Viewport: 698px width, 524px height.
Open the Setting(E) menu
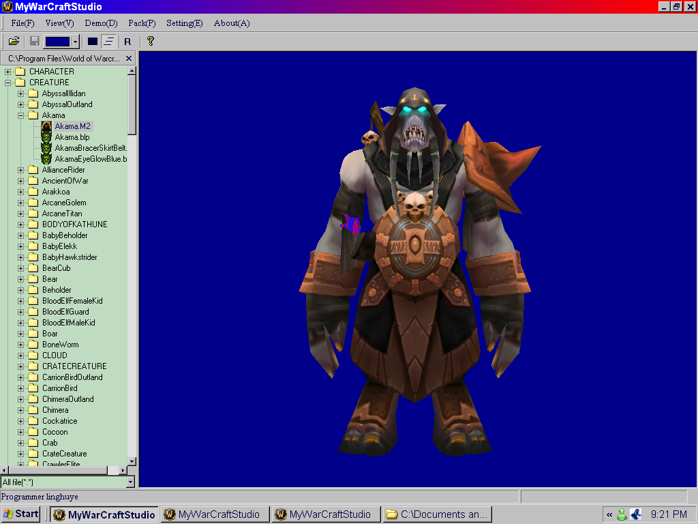click(184, 23)
